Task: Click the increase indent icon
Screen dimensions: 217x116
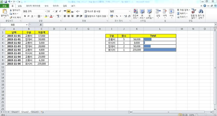Action: pyautogui.click(x=81, y=16)
